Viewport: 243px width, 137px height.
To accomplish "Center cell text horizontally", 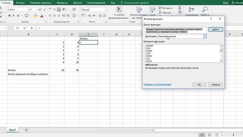I will 55,16.
